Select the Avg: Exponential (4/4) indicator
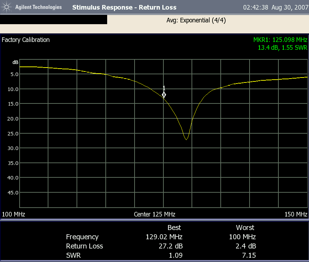The width and height of the screenshot is (309, 262). coord(196,20)
